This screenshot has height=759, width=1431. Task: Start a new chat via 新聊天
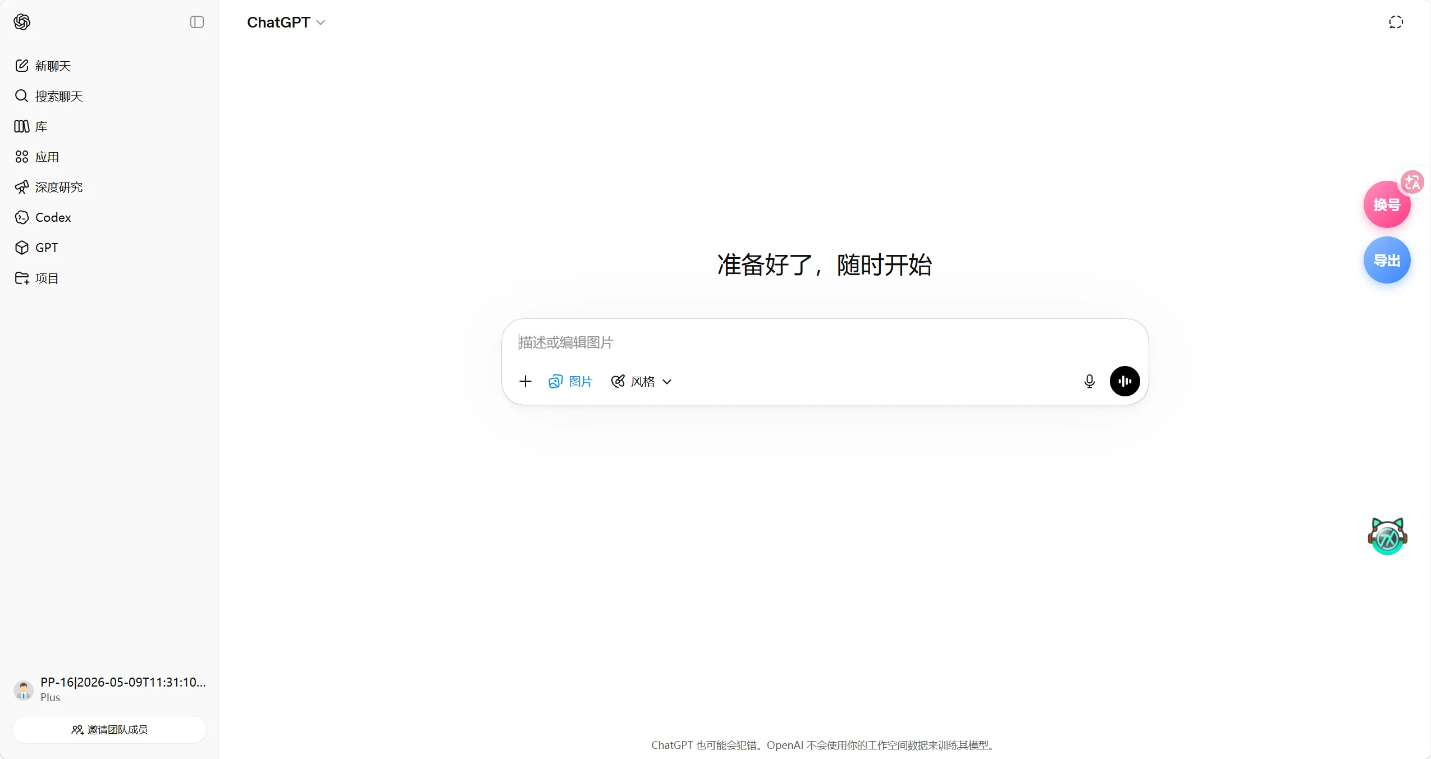(109, 66)
